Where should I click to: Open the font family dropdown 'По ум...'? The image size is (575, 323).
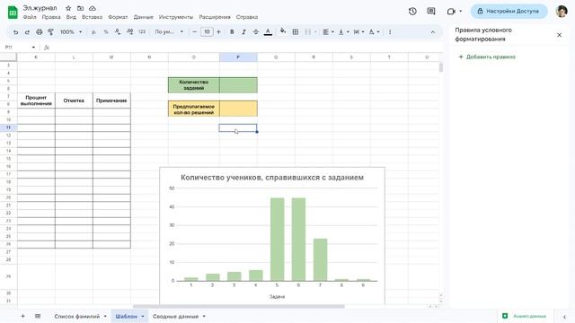click(x=169, y=32)
